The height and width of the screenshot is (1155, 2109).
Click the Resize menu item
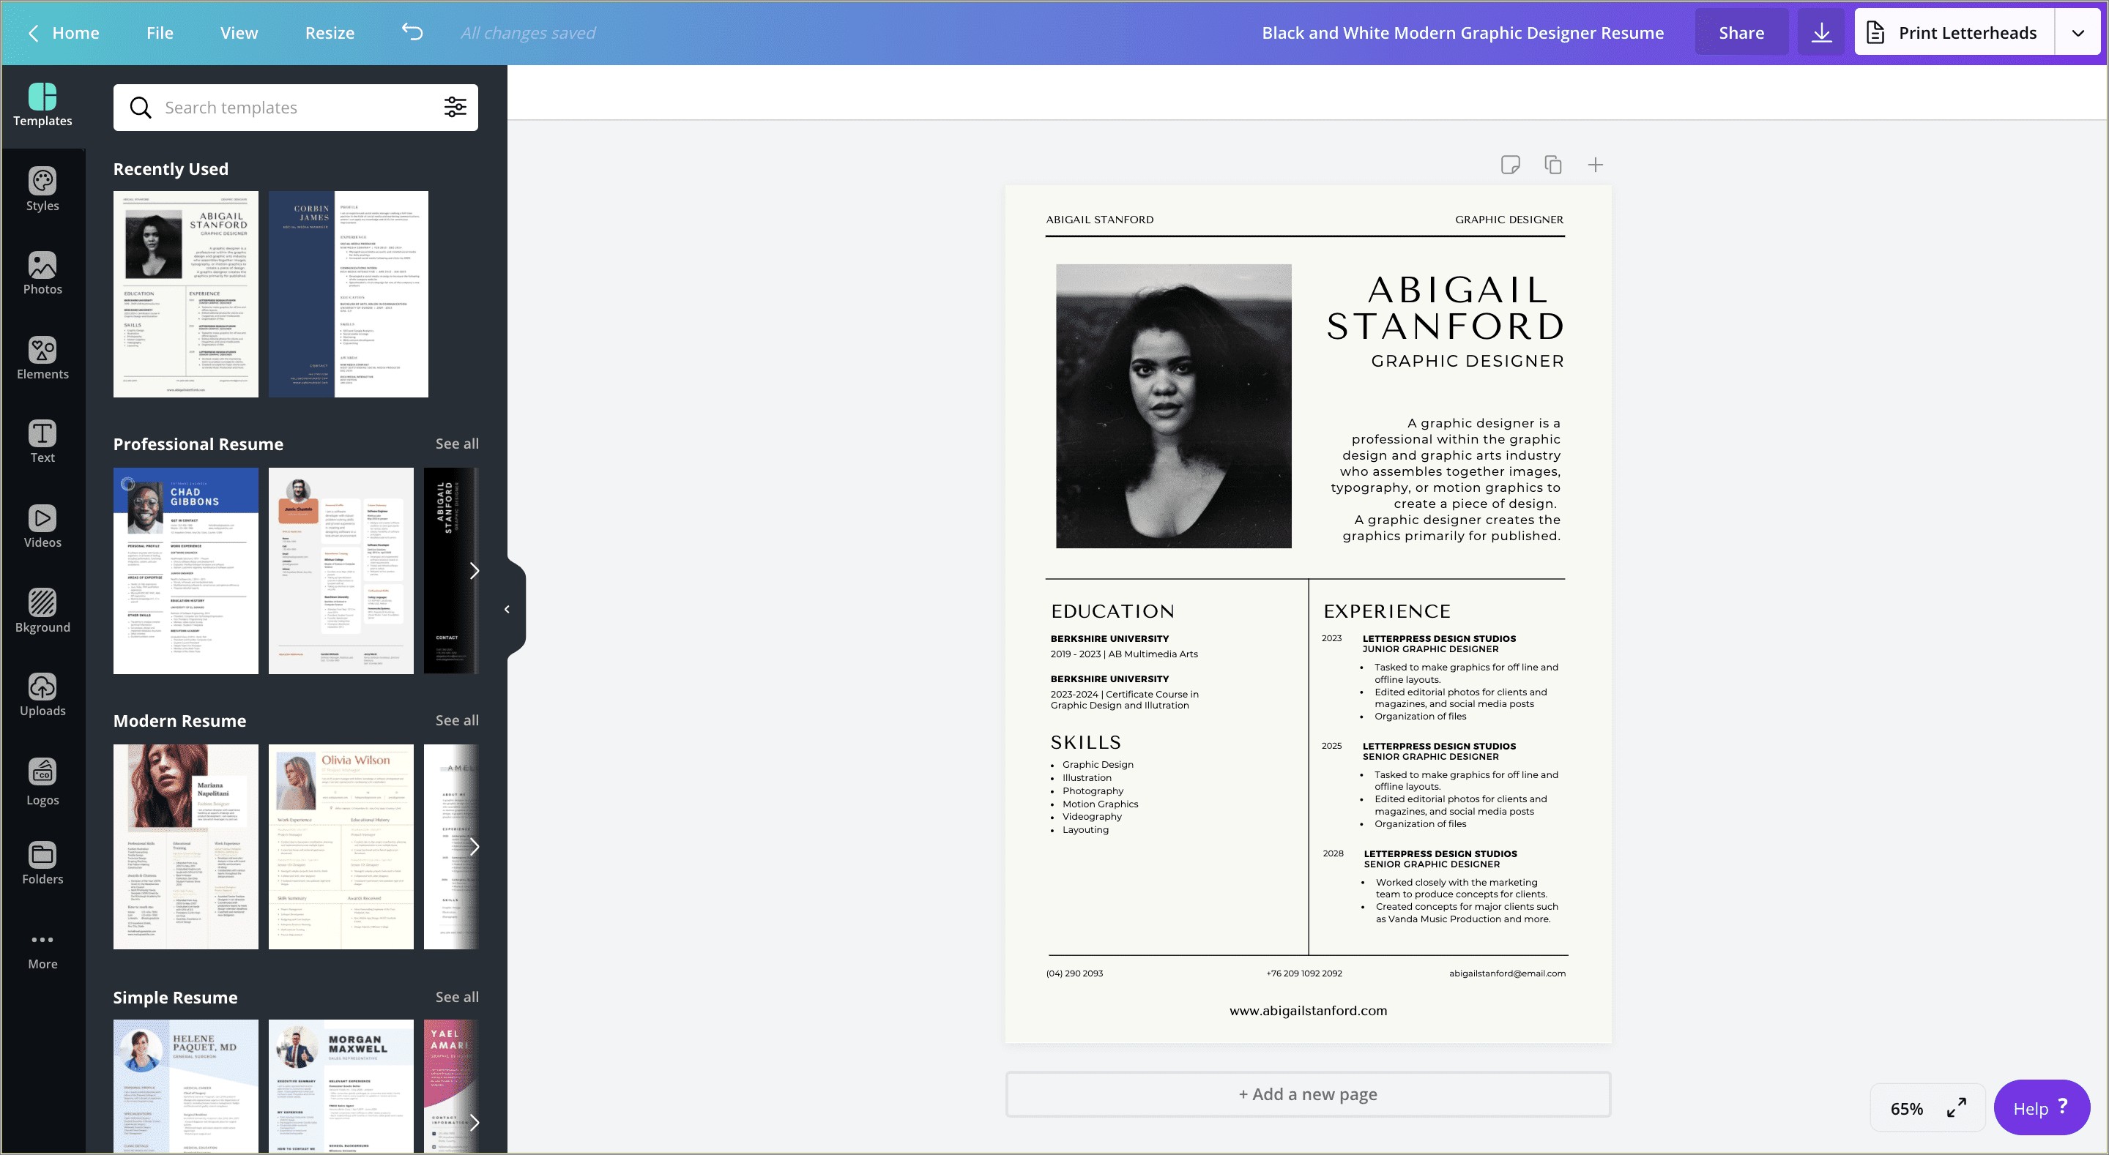(329, 31)
